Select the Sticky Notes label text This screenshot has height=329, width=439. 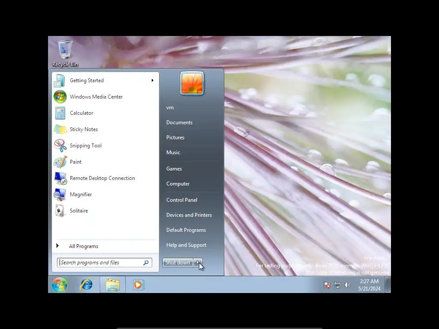point(84,129)
